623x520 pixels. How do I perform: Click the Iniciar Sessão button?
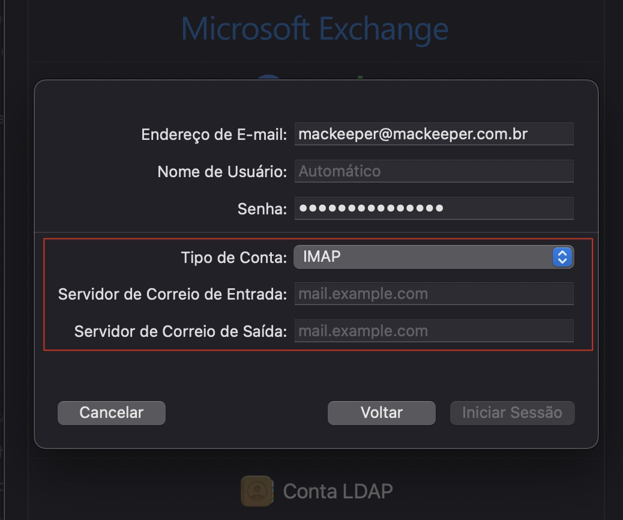[512, 413]
